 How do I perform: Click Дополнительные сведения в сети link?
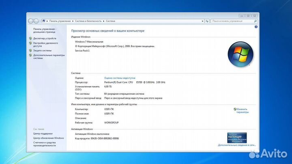(x=237, y=145)
